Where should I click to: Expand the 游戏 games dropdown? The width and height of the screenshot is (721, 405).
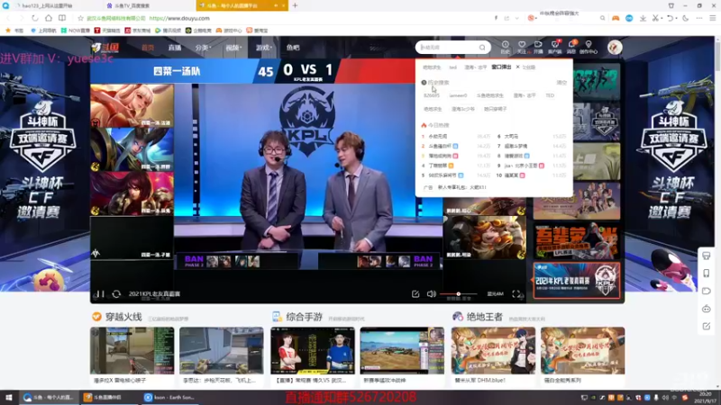tap(263, 48)
